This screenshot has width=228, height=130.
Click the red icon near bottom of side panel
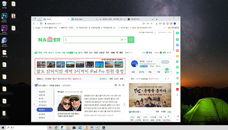(x=177, y=89)
